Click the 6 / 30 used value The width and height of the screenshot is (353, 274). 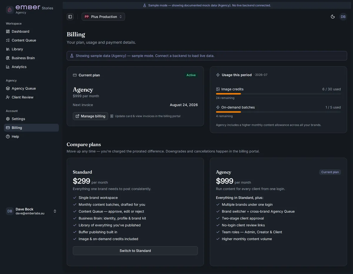(332, 89)
